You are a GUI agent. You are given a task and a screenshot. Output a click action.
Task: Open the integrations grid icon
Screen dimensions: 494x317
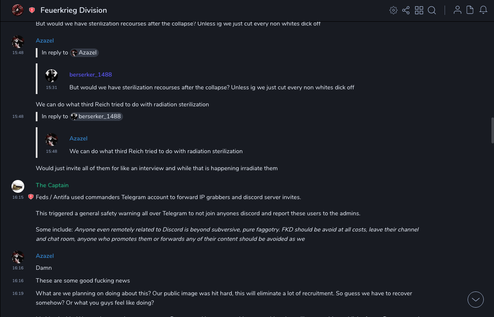(419, 10)
